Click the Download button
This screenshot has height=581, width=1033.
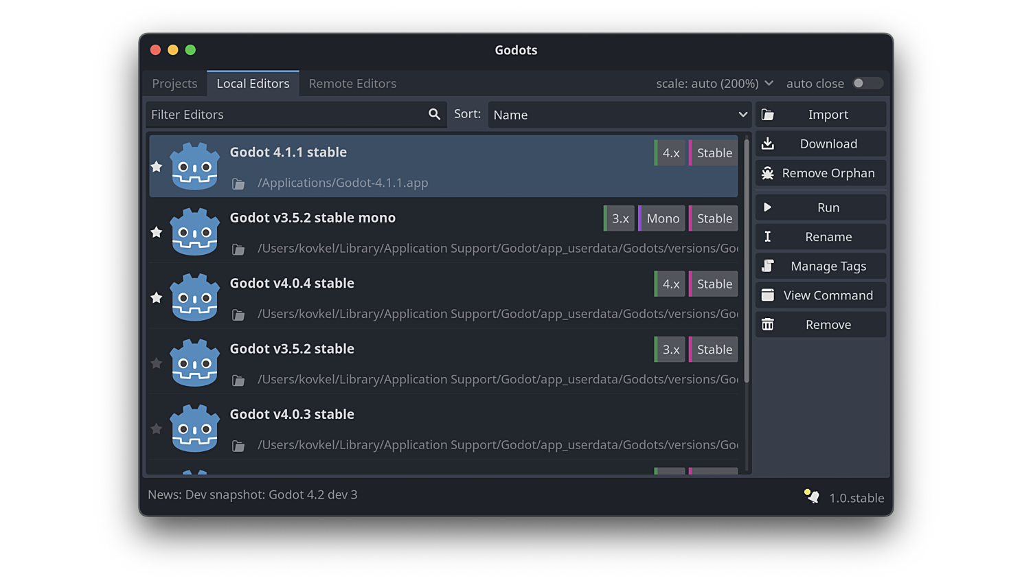pyautogui.click(x=821, y=144)
